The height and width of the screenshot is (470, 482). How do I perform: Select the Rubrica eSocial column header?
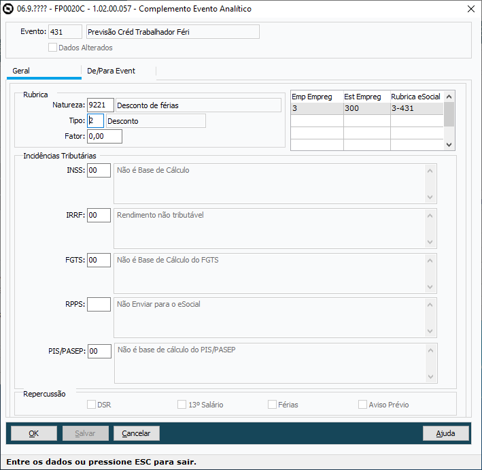(x=417, y=97)
